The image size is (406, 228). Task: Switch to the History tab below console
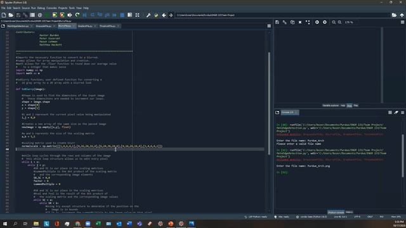coord(349,212)
